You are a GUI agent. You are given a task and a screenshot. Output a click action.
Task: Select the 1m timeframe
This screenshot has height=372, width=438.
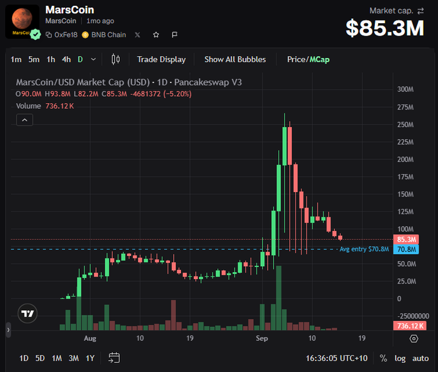coord(16,59)
